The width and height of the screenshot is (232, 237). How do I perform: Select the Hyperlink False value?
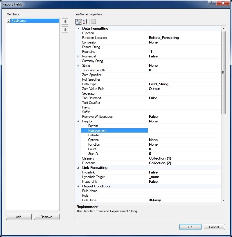tap(184, 172)
